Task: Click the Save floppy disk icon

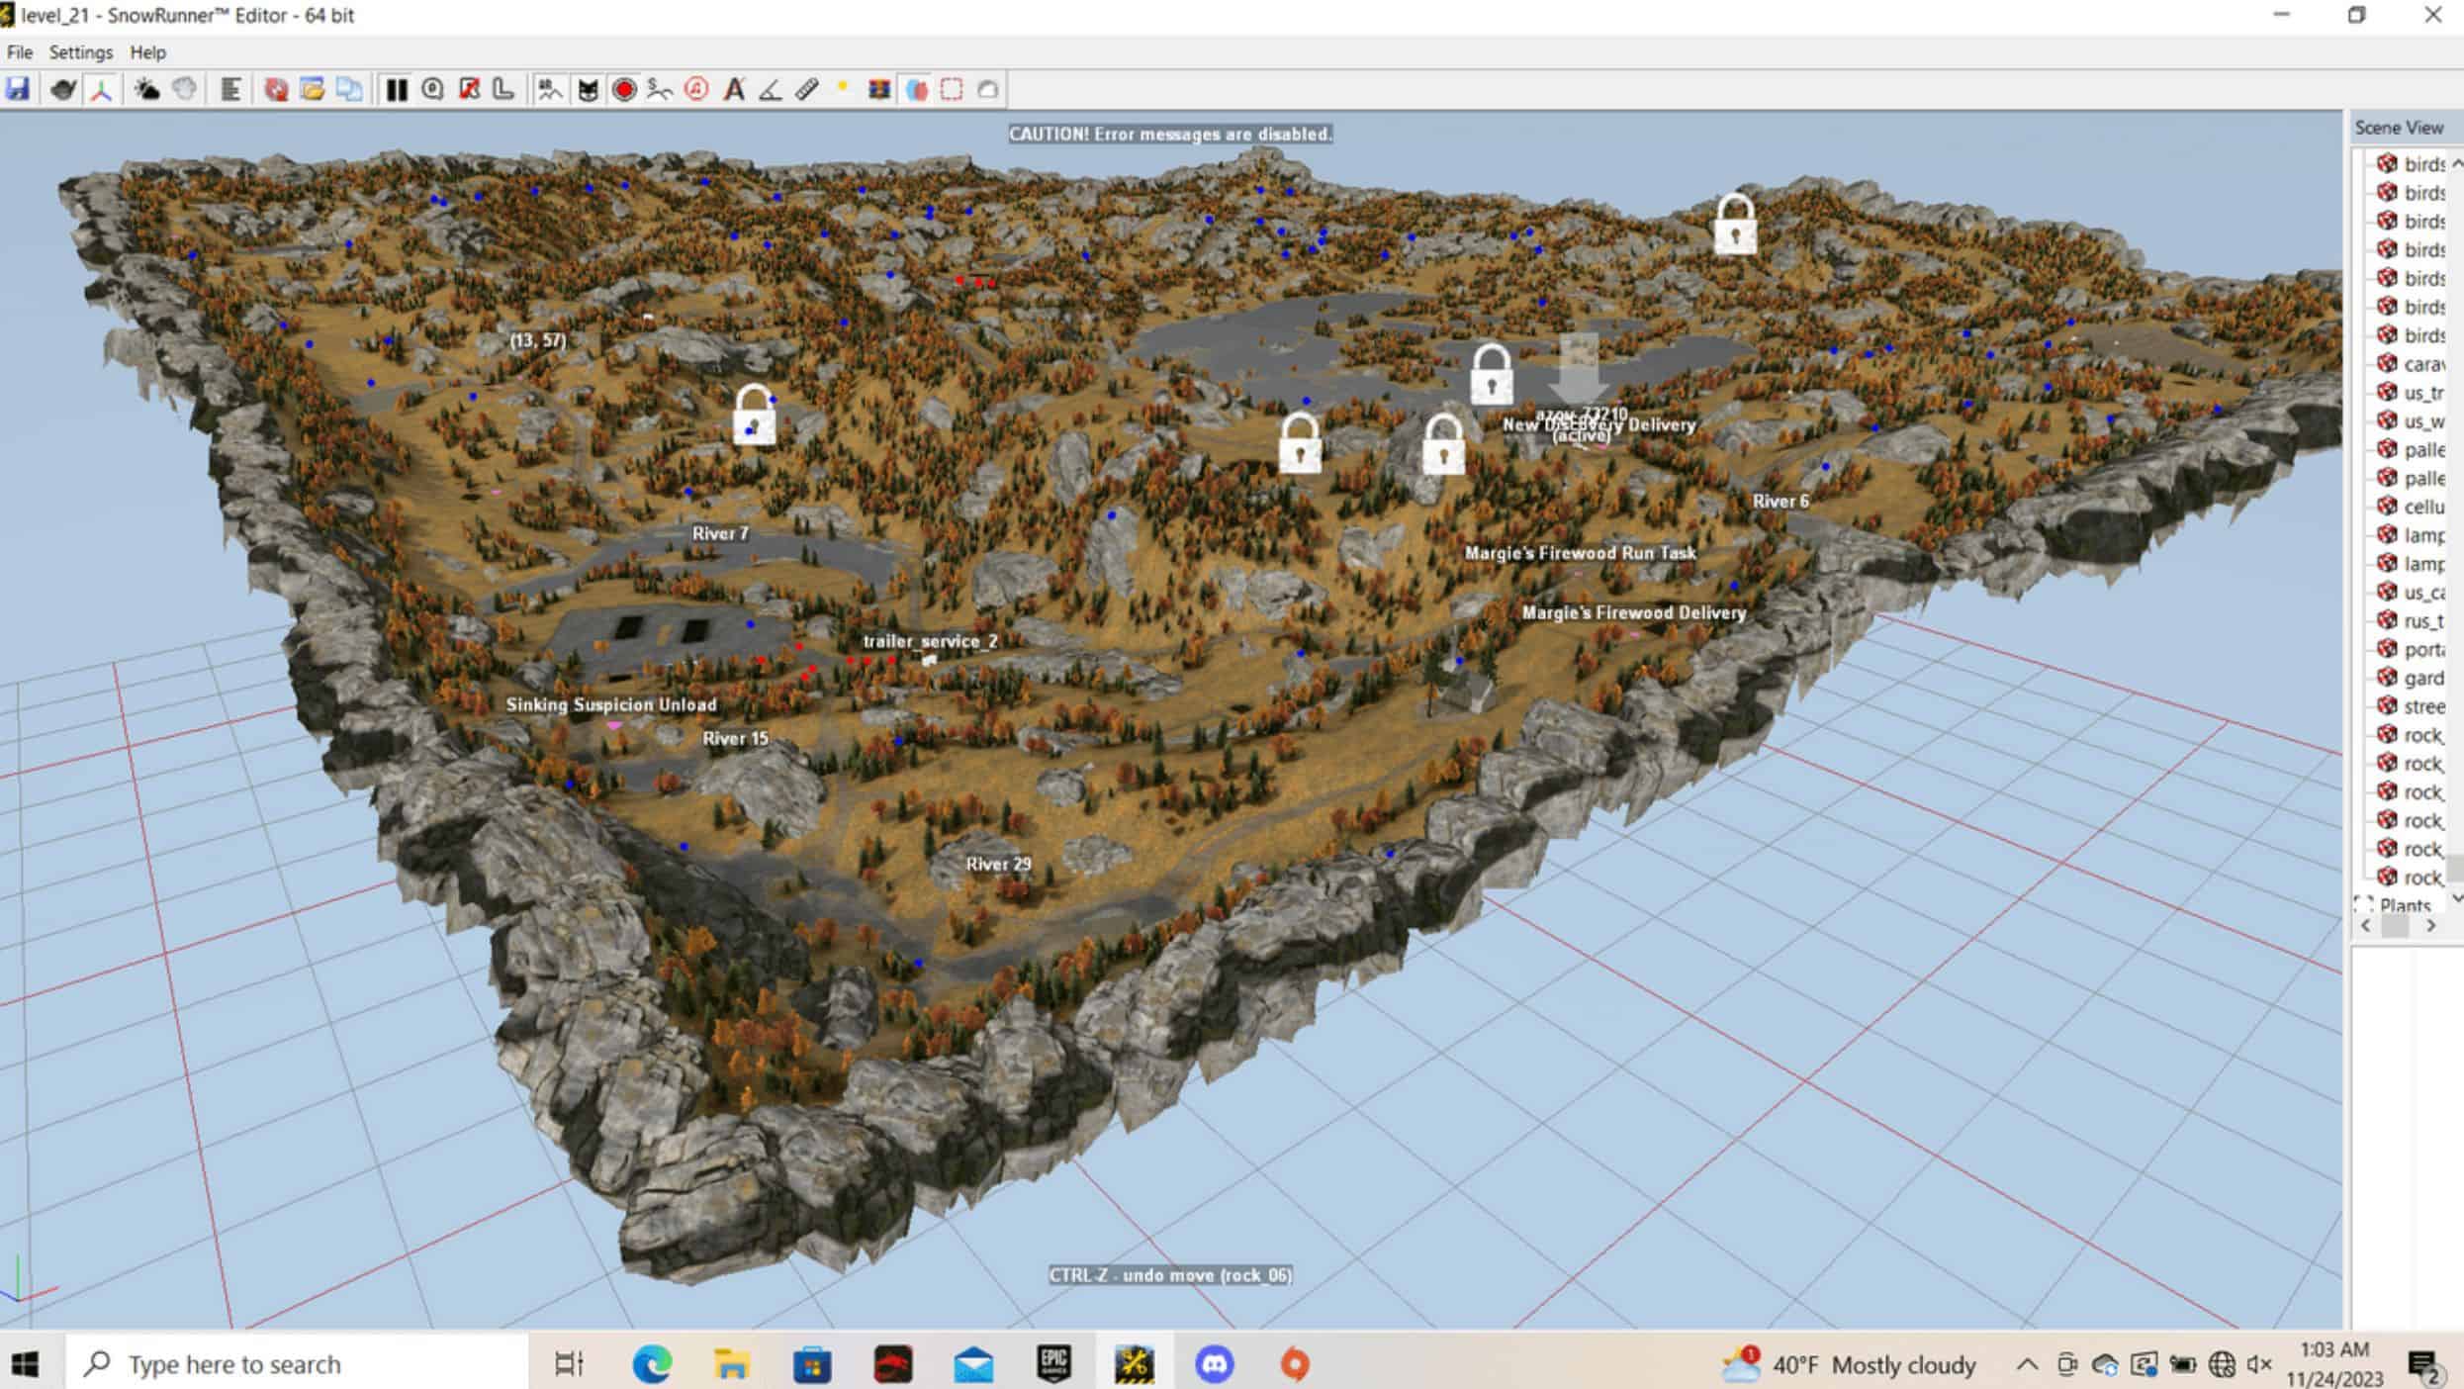Action: pos(18,90)
